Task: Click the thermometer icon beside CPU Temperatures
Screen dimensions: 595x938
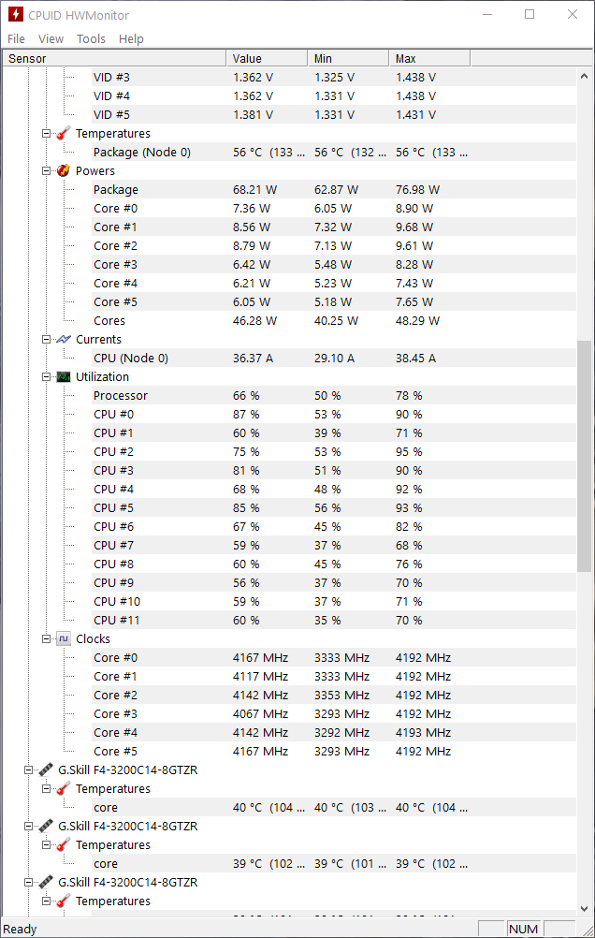Action: click(64, 134)
